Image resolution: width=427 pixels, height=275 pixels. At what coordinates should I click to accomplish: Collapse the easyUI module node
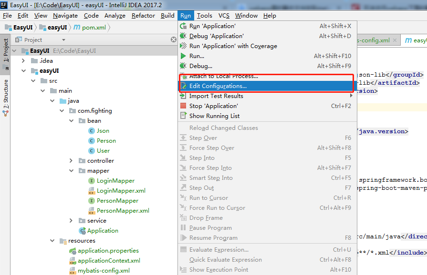point(24,71)
